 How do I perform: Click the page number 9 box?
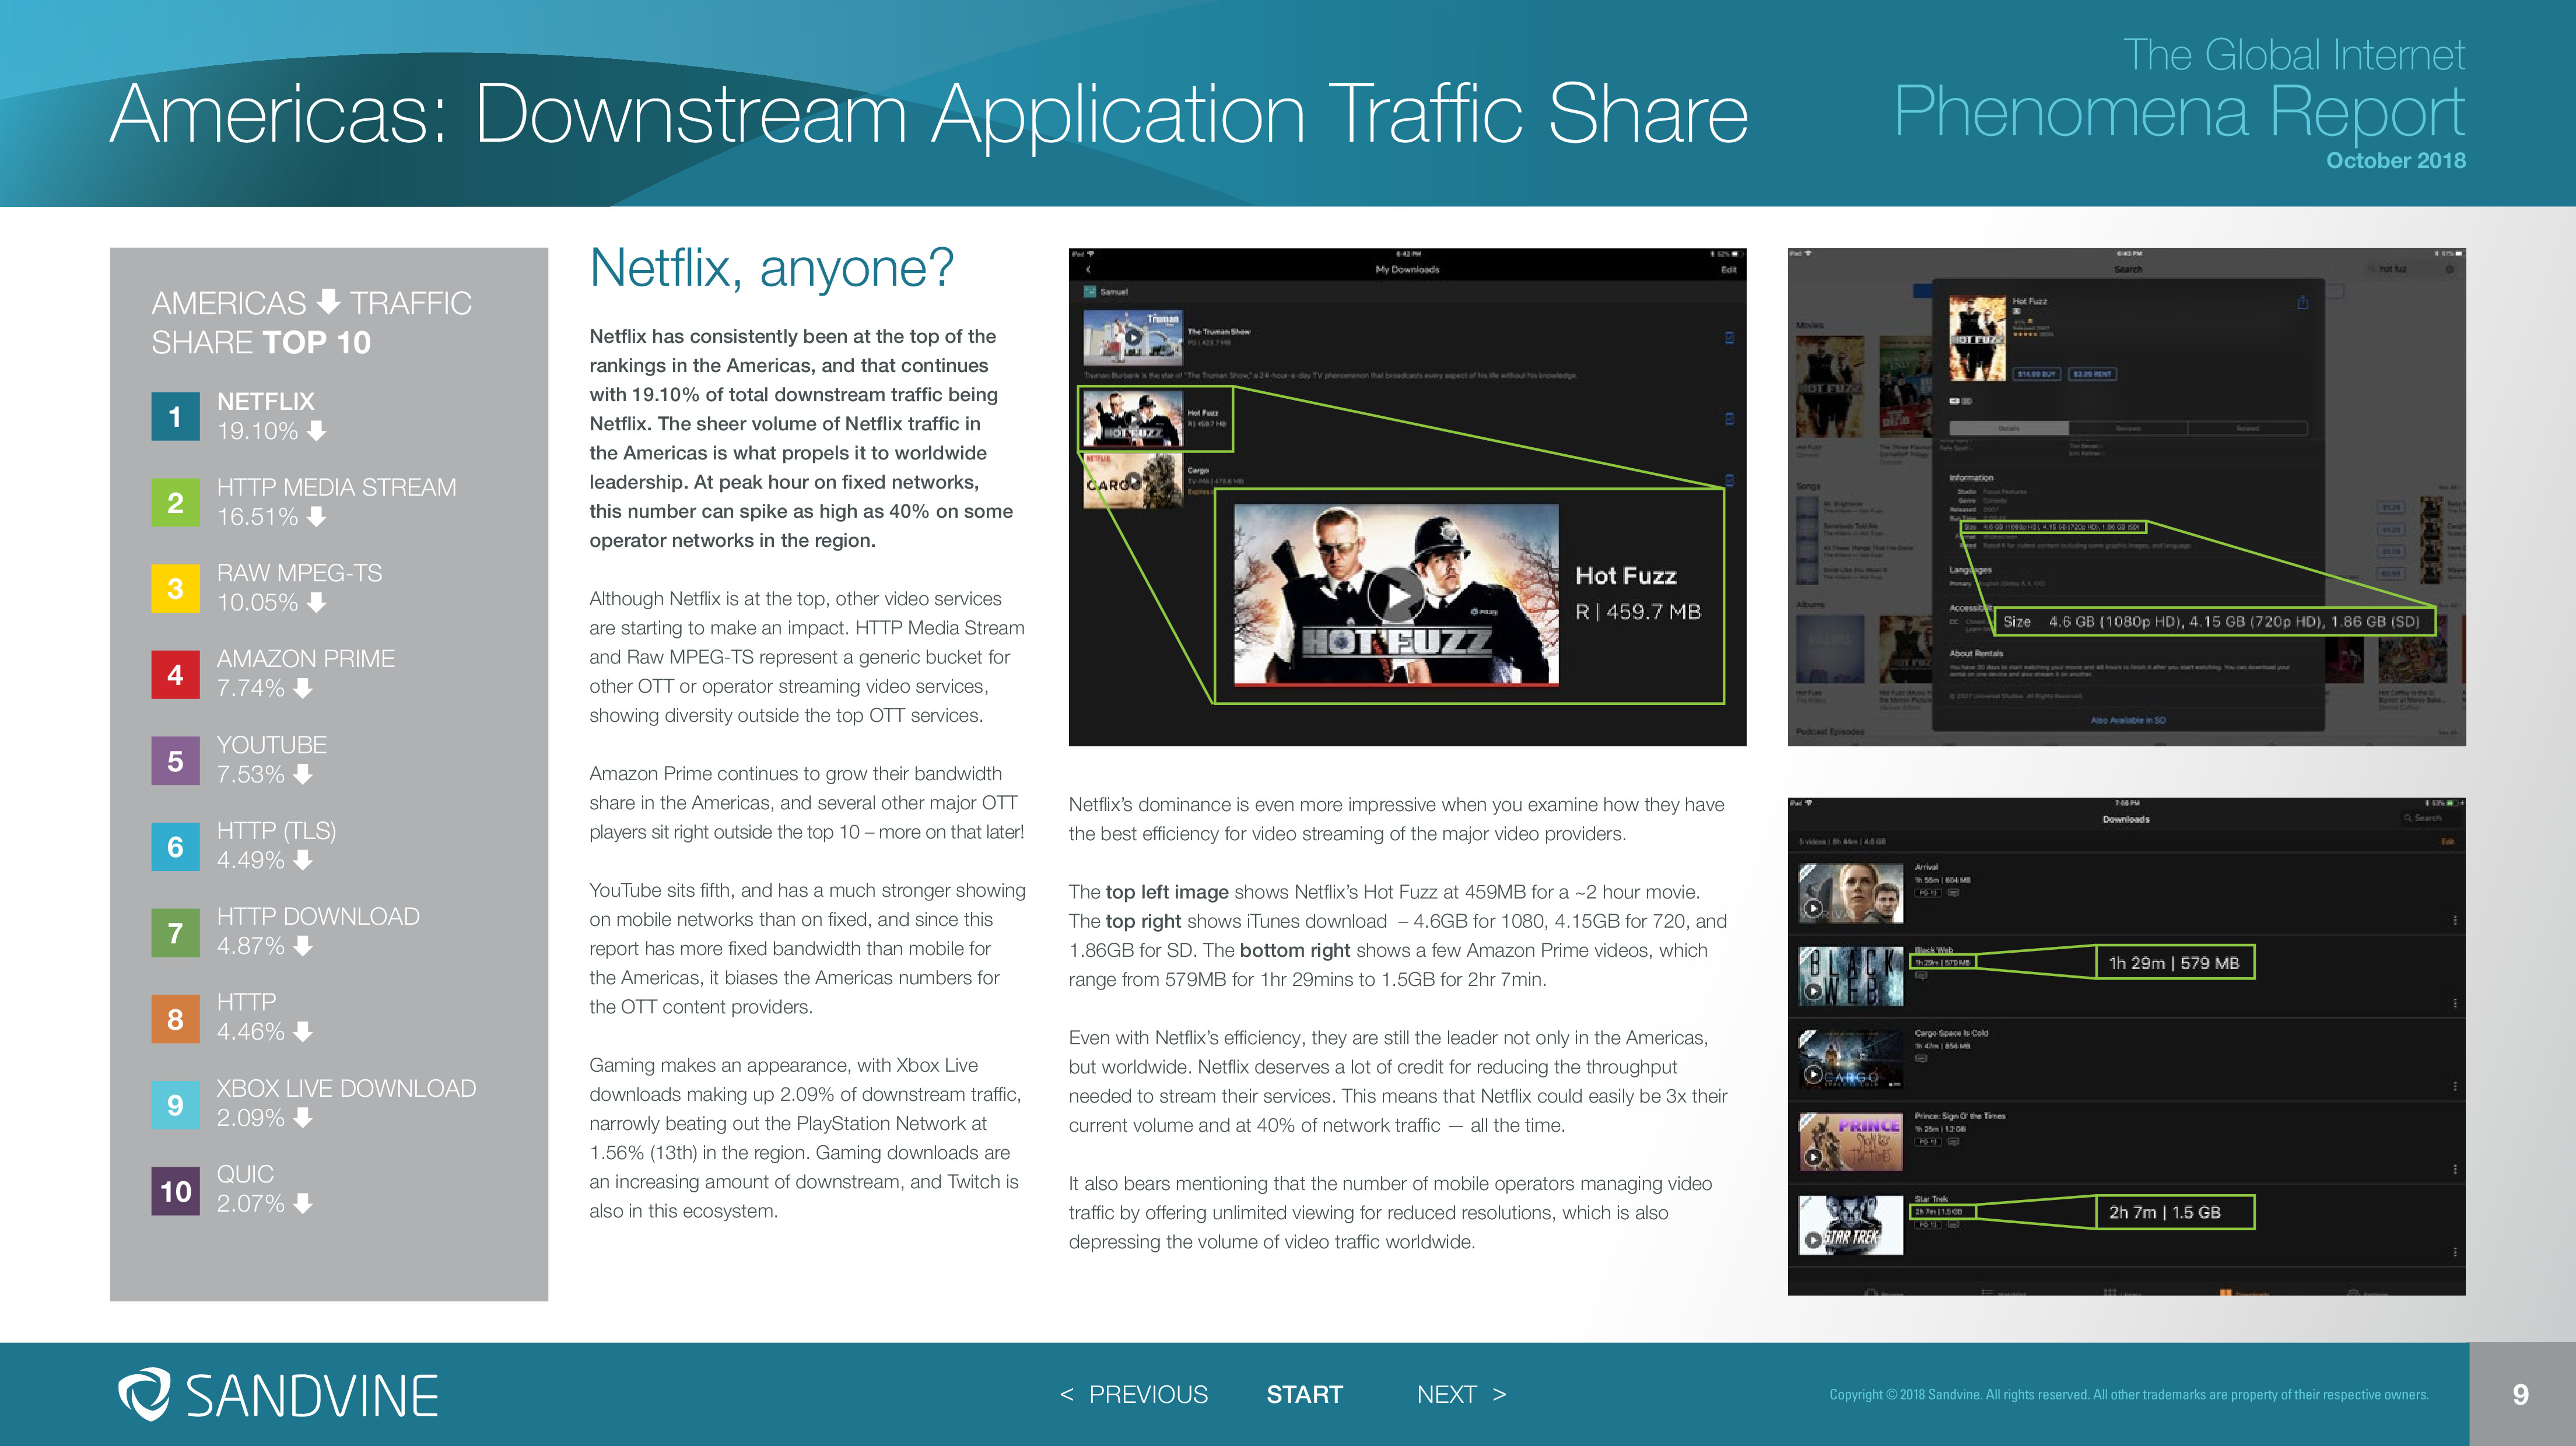[2520, 1394]
